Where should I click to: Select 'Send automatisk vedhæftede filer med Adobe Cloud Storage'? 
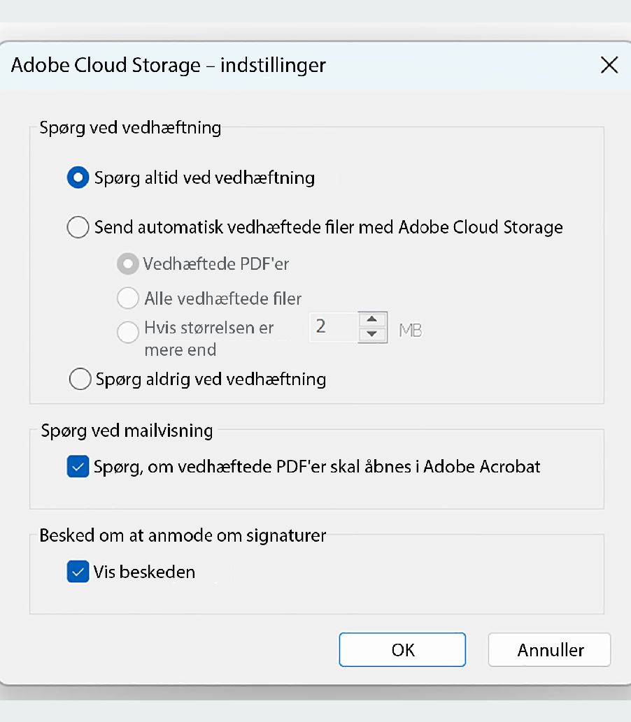coord(78,227)
